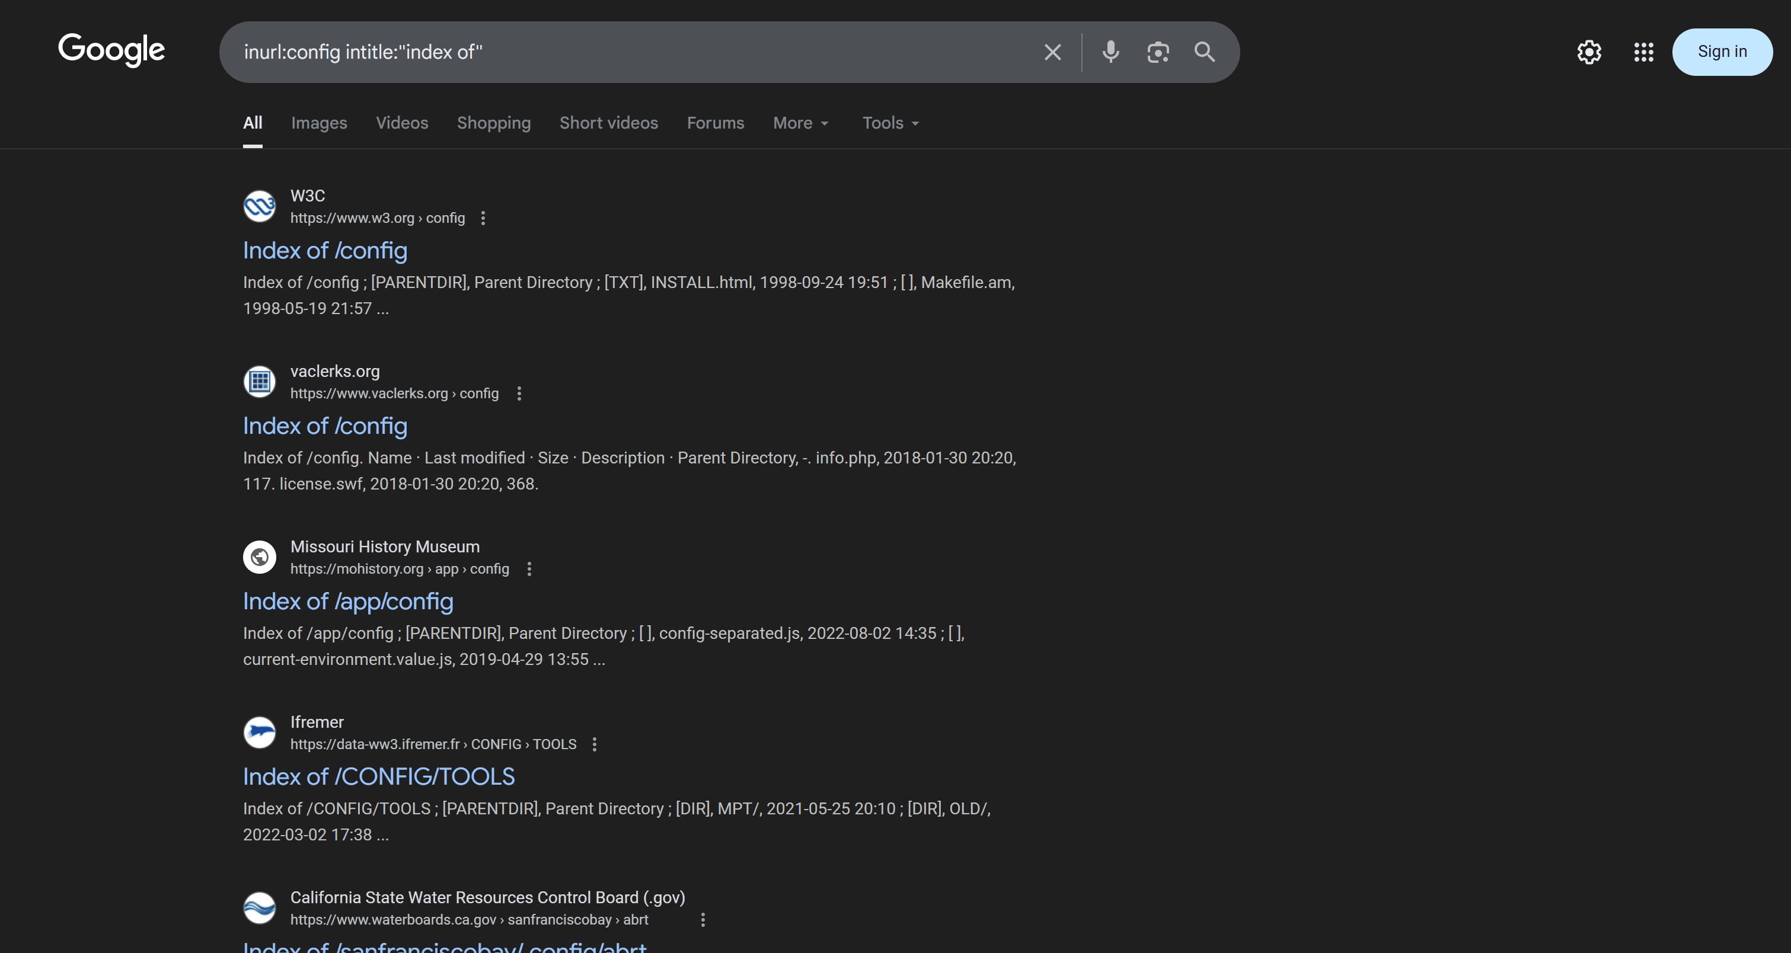Open the Google apps grid
1791x953 pixels.
click(x=1643, y=52)
